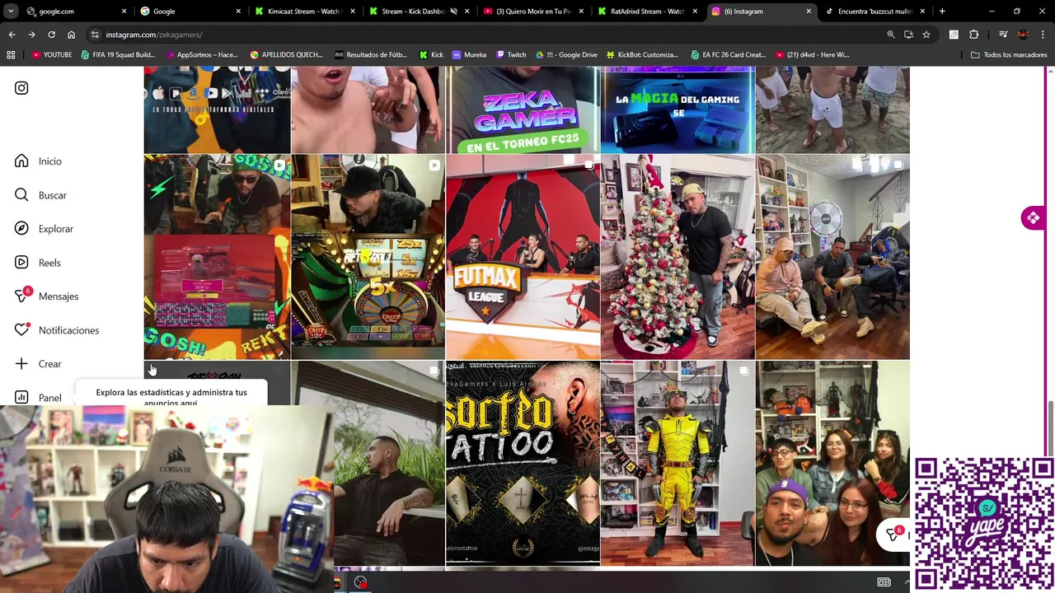
Task: Open the Panel dashboard icon
Action: 21,398
